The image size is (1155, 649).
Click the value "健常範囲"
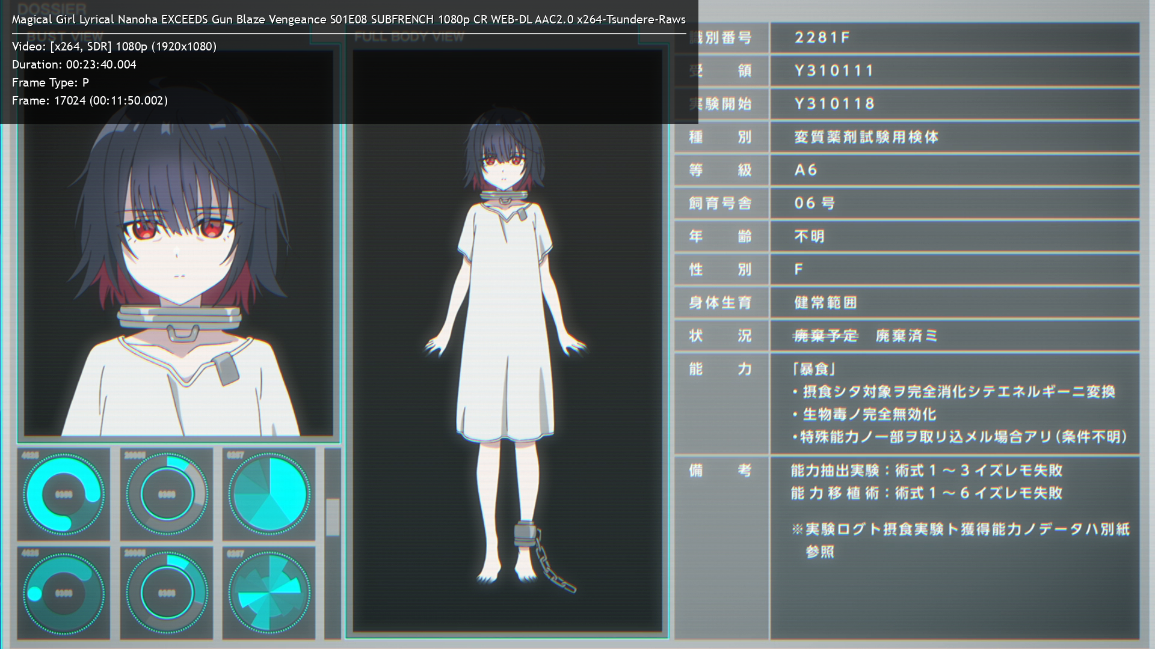[825, 302]
